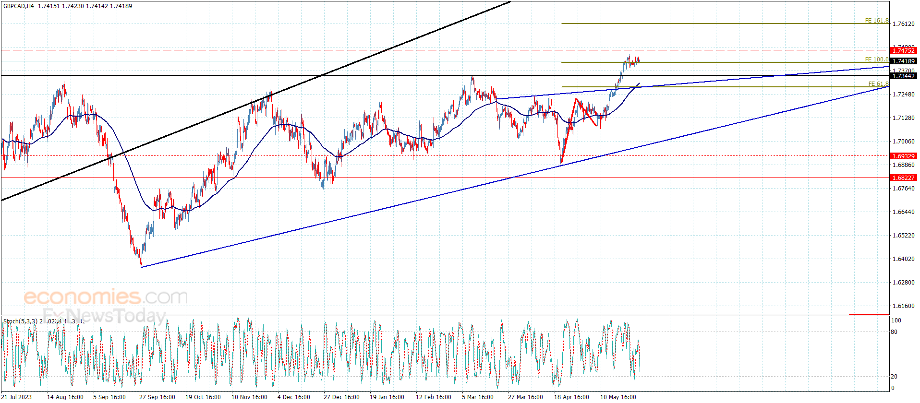
Task: Click the 5 Sep 16:00 date label
Action: 109,397
